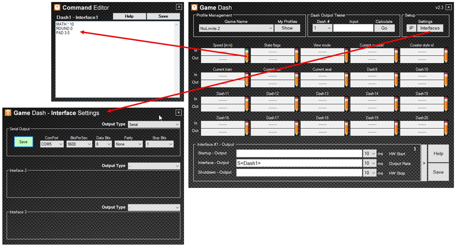This screenshot has width=458, height=250.
Task: Expand the Stop Bits dropdown
Action: coord(159,144)
